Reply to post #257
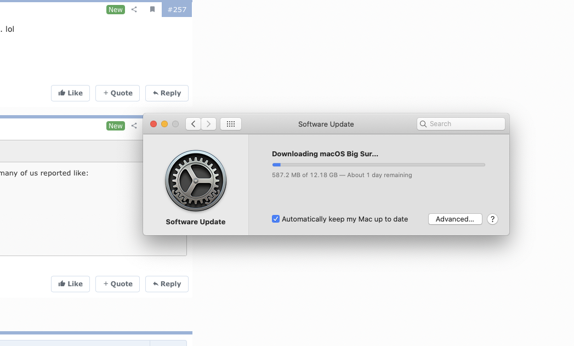574x346 pixels. [167, 93]
